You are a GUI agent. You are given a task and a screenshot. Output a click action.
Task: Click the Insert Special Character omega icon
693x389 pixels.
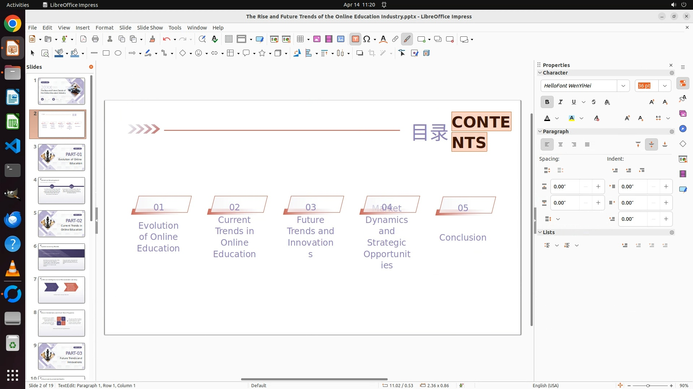coord(367,39)
